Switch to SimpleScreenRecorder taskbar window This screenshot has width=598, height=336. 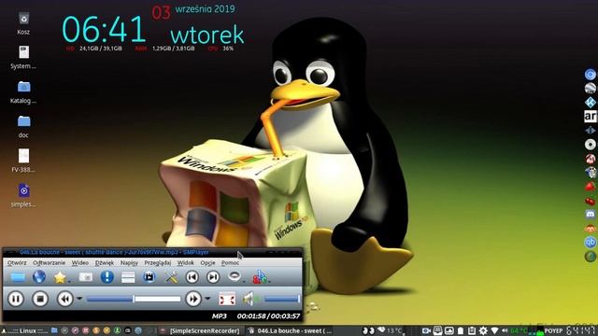pyautogui.click(x=200, y=330)
